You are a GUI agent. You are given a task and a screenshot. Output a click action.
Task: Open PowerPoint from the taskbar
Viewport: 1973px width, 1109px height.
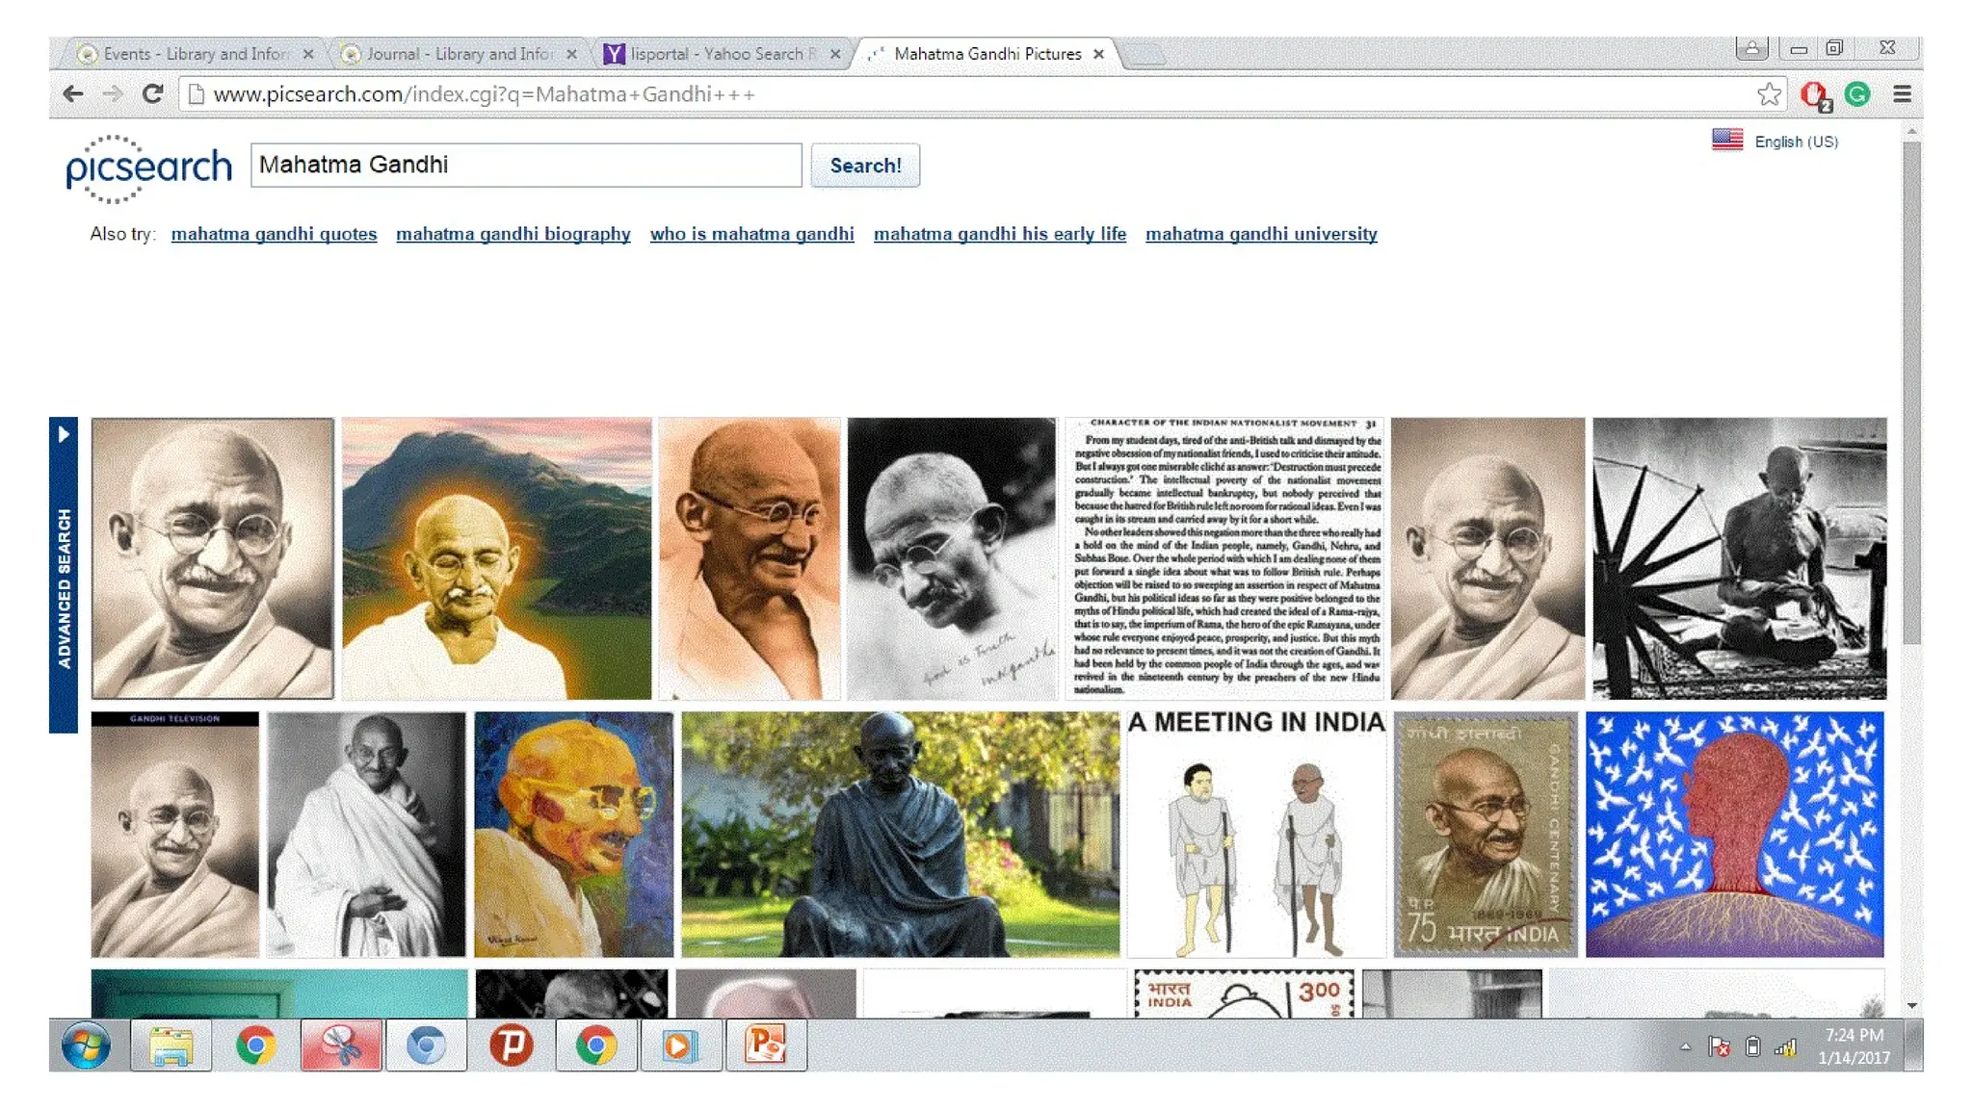coord(766,1045)
